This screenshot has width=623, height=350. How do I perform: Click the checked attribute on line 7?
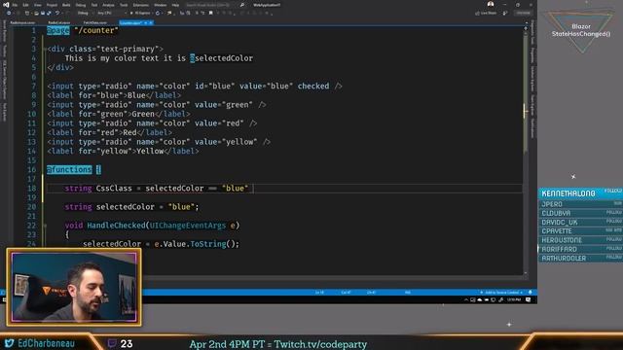tap(313, 87)
